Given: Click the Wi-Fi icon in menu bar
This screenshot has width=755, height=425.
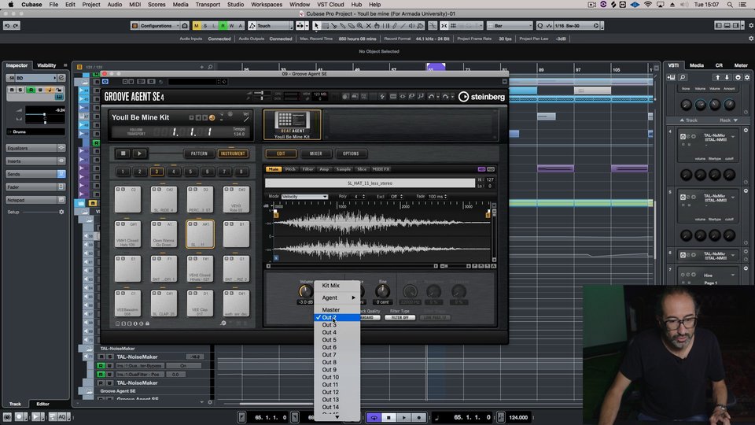Looking at the screenshot, I should pos(648,5).
